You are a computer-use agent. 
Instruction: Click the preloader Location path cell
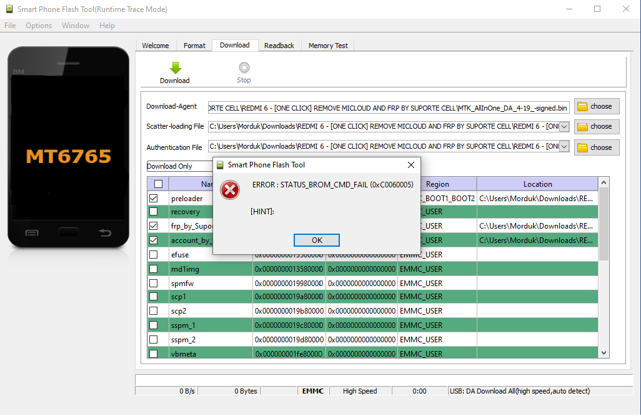tap(537, 198)
